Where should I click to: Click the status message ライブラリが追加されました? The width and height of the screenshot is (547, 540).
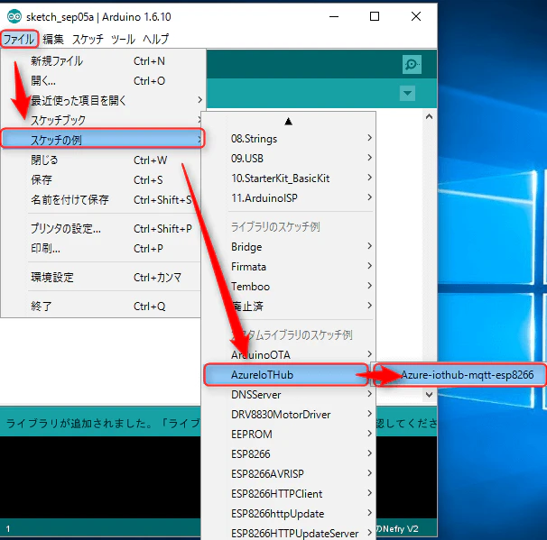coord(103,423)
